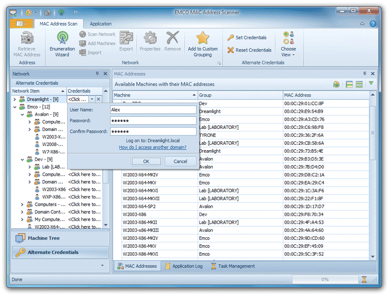The image size is (388, 294).
Task: Click the Password field
Action: click(153, 120)
